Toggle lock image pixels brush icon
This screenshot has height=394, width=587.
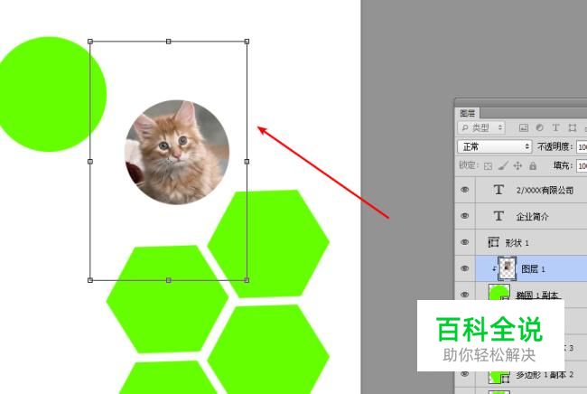tap(503, 165)
